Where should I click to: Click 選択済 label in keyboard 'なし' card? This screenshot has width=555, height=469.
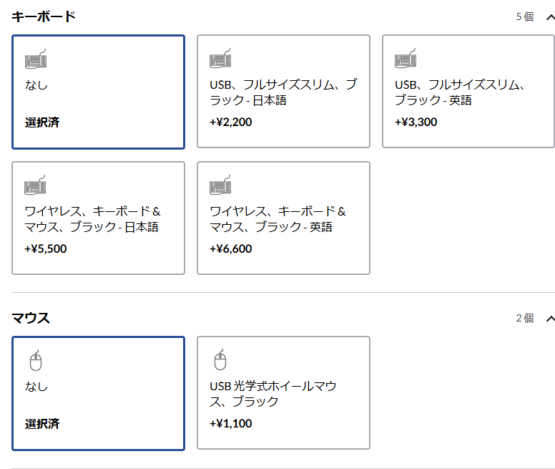(42, 122)
